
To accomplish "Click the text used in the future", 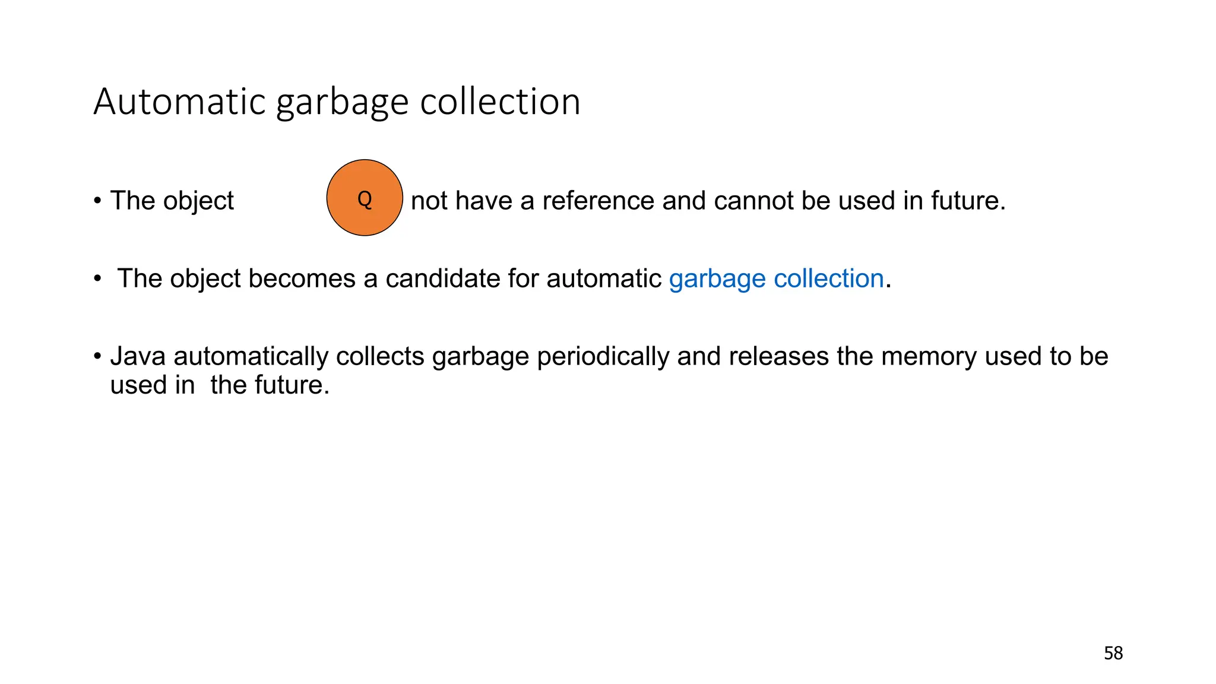I will [x=220, y=385].
